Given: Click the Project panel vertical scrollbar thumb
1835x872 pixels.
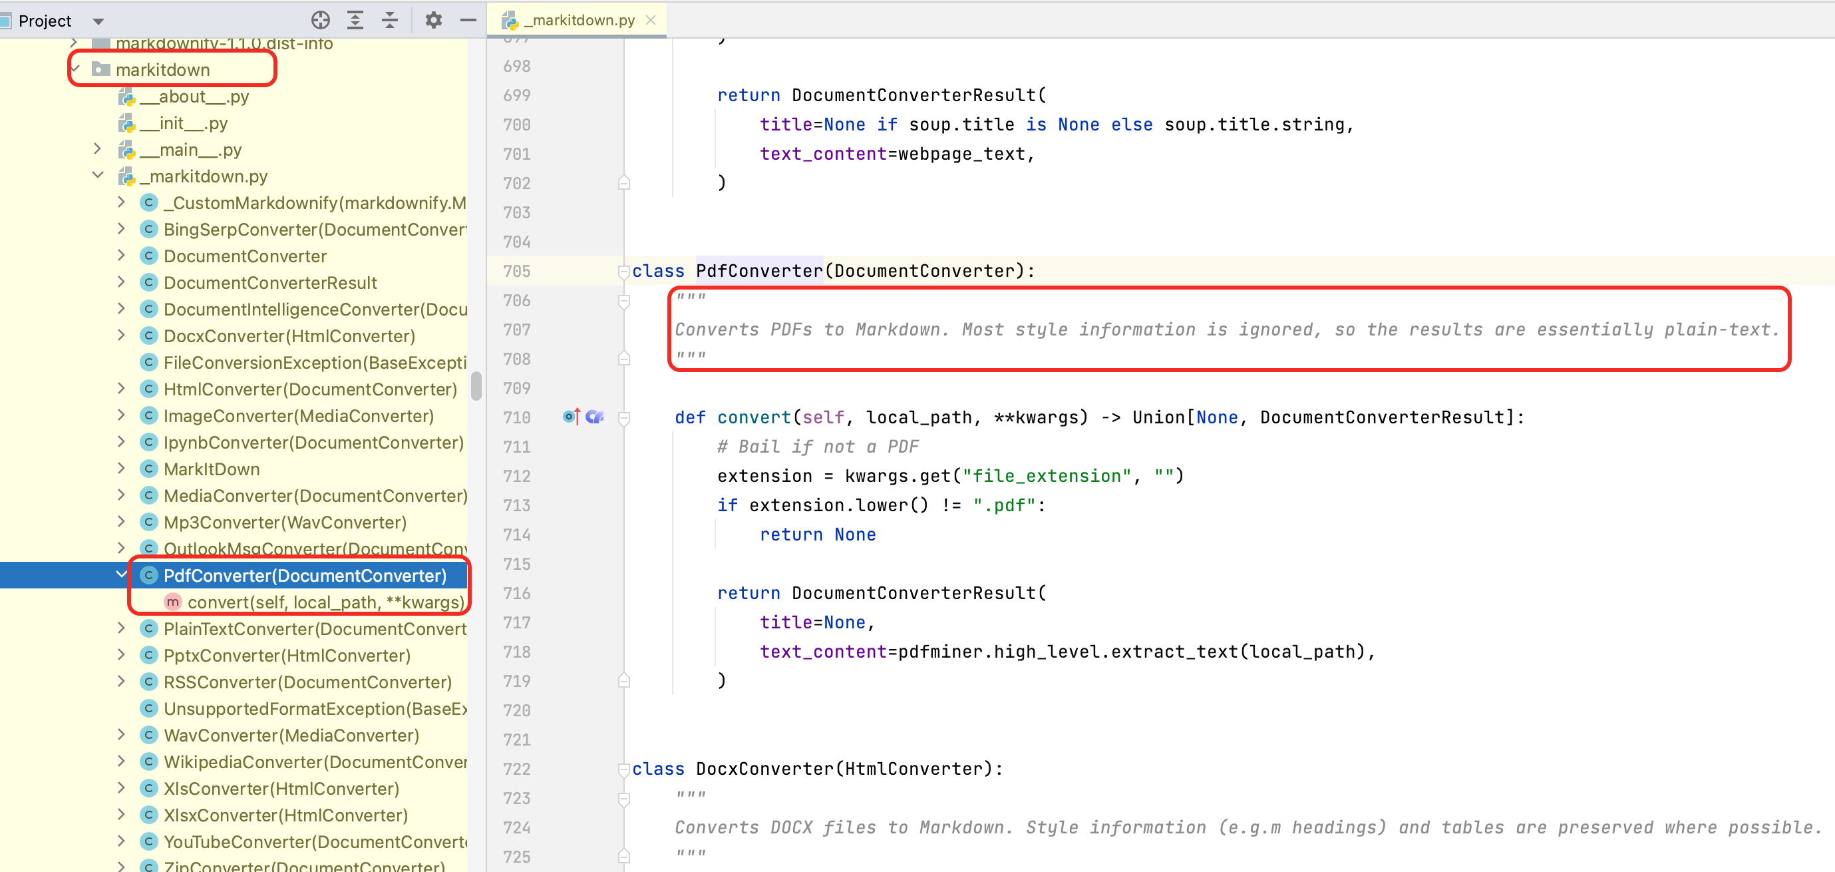Looking at the screenshot, I should pyautogui.click(x=476, y=386).
